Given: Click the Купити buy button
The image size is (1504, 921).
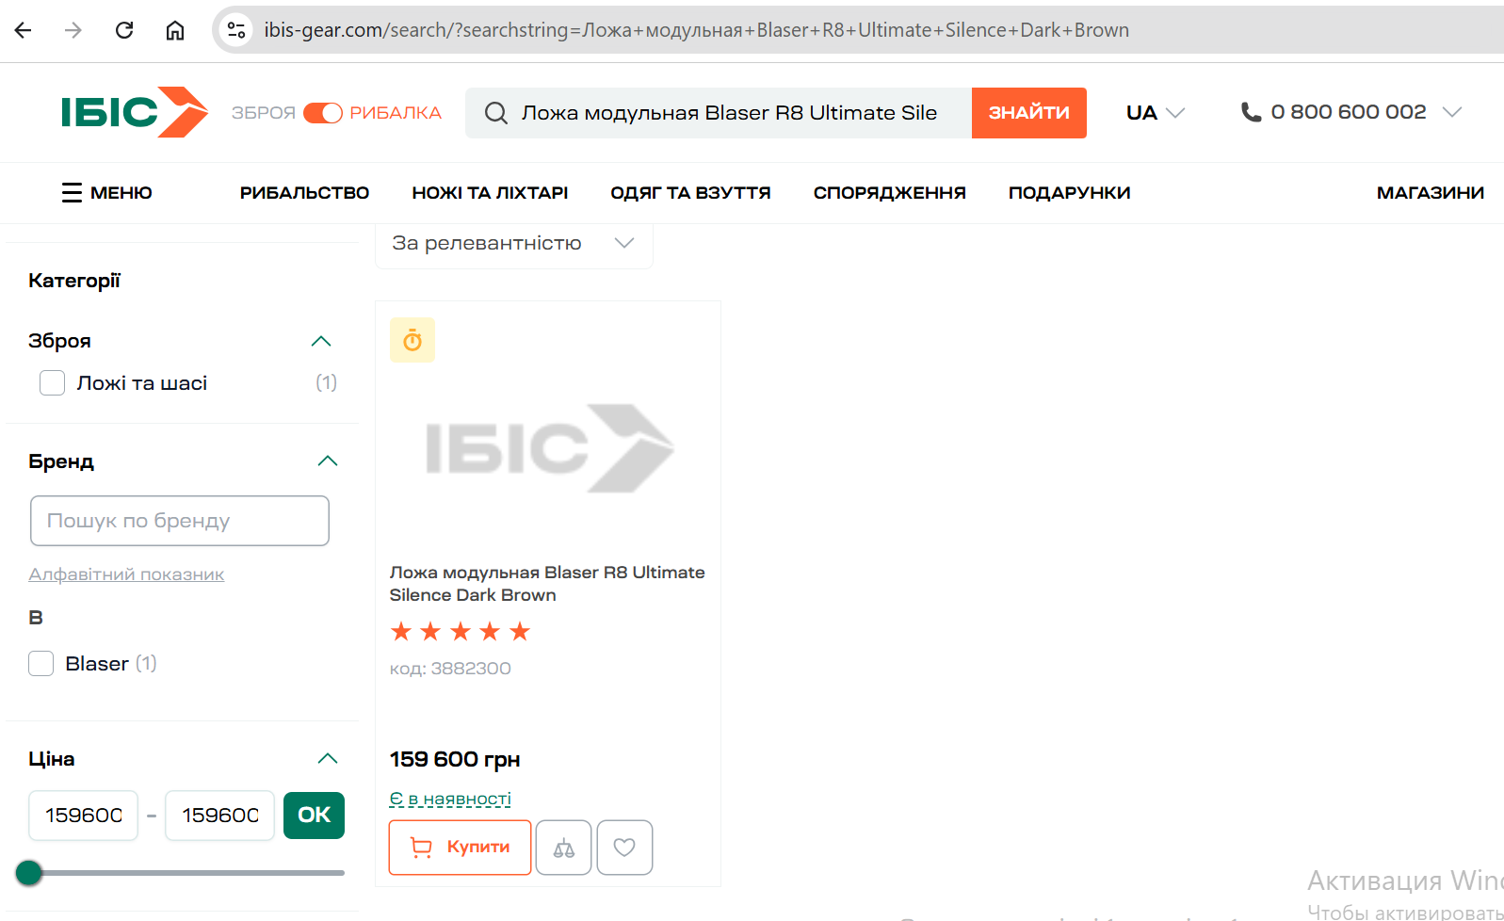Looking at the screenshot, I should (461, 848).
